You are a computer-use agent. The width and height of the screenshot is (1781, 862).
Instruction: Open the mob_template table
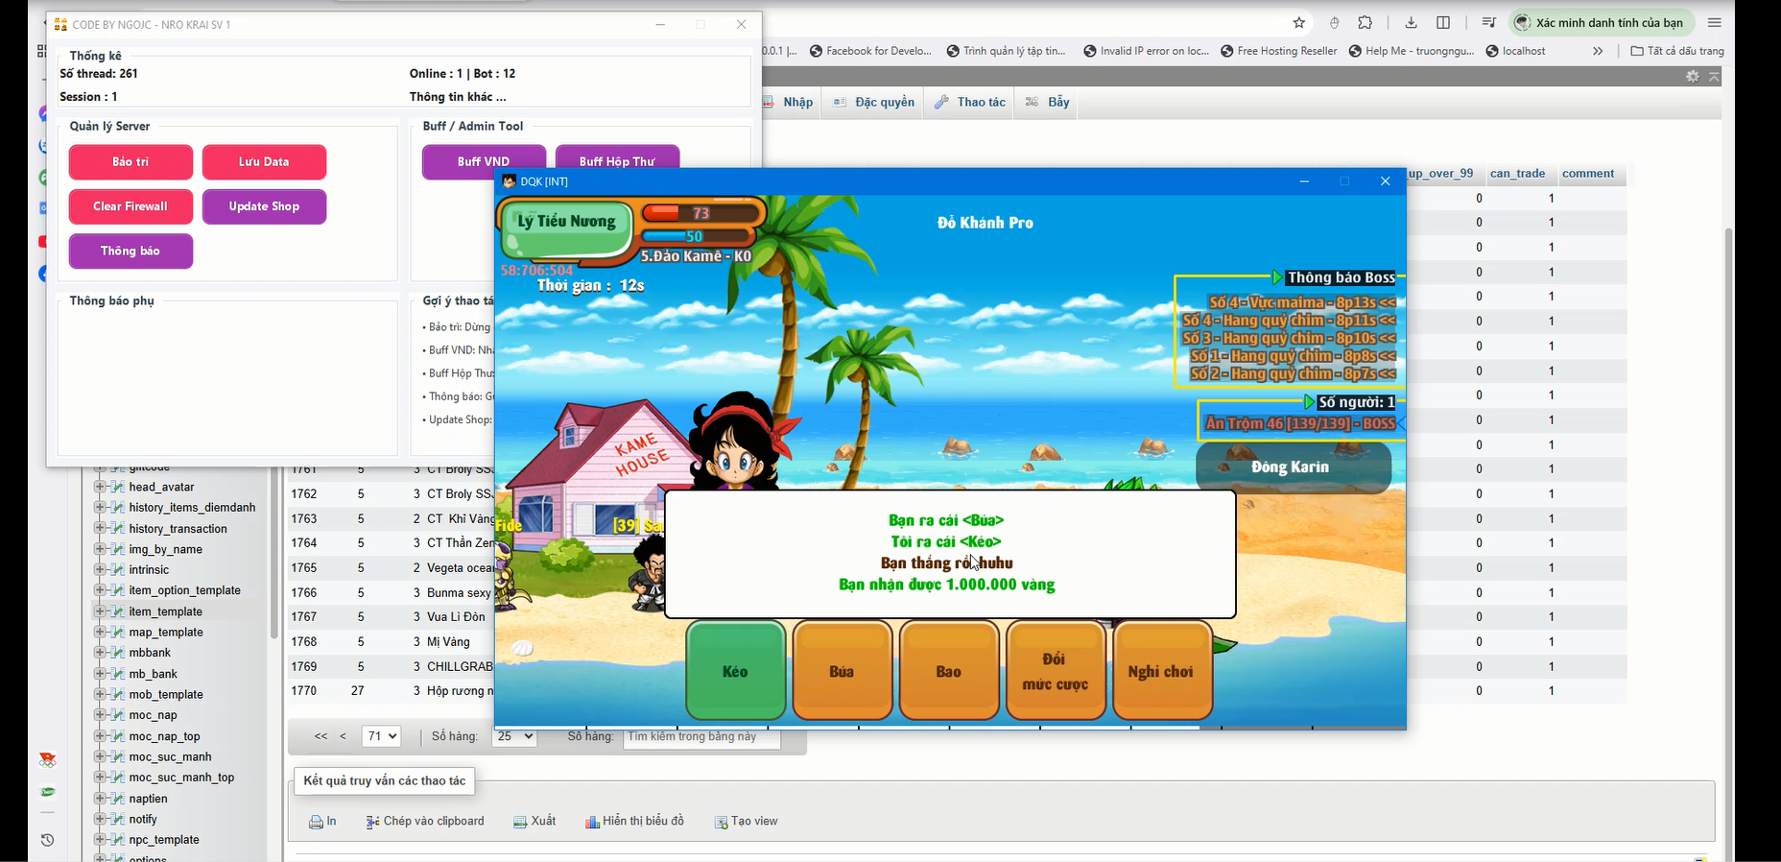click(x=166, y=694)
